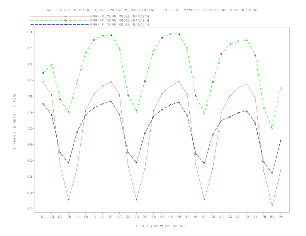Click the x-axis tick label 18

pos(94,217)
